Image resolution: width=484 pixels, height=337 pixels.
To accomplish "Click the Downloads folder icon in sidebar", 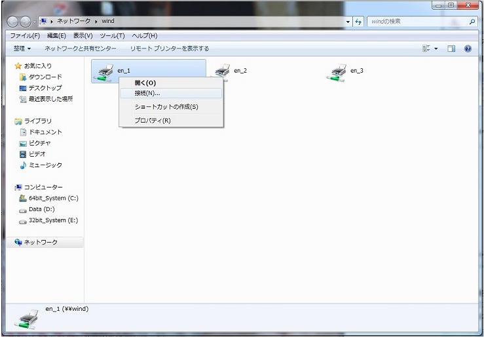I will (22, 77).
